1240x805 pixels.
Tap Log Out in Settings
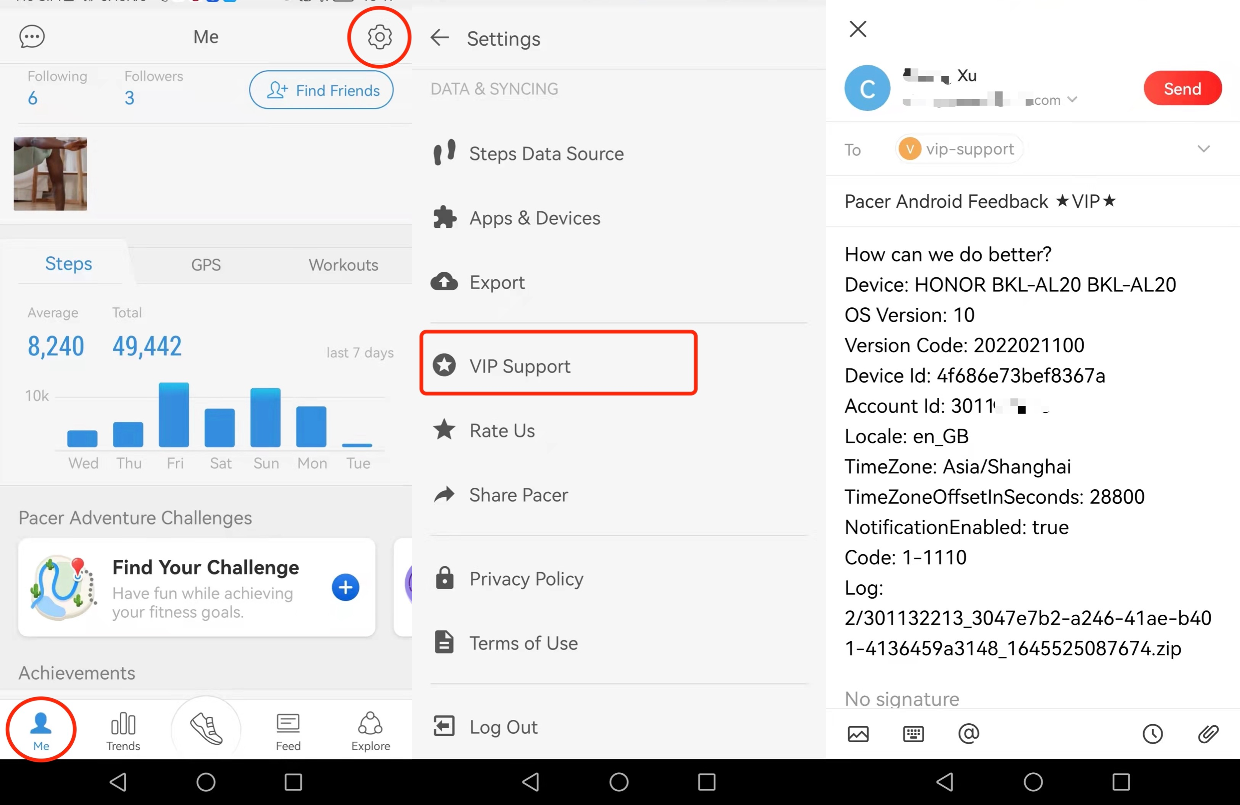[x=619, y=726]
